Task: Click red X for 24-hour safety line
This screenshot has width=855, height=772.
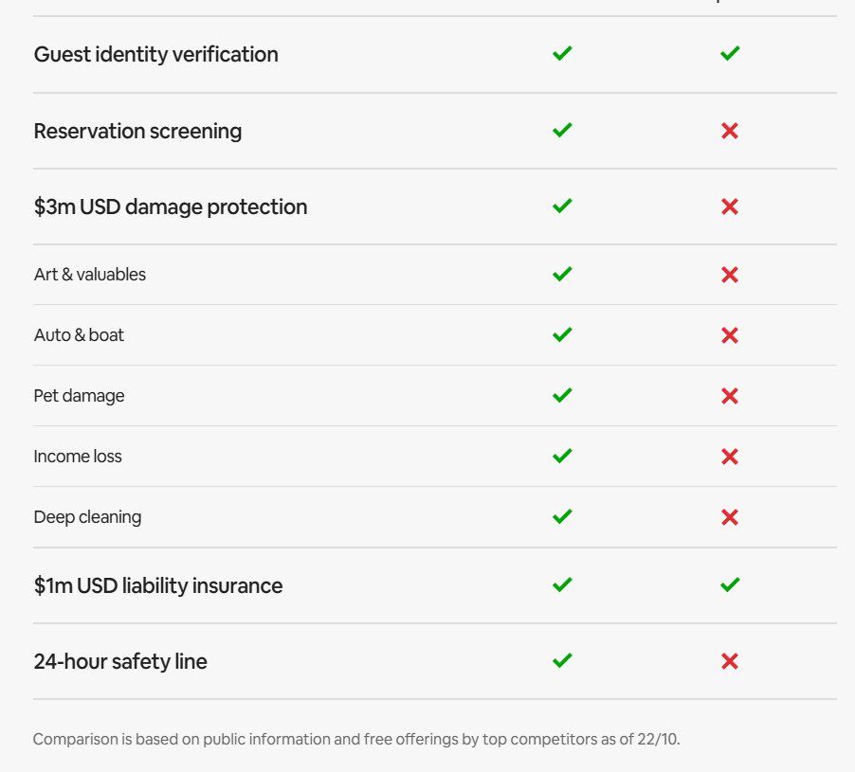Action: (x=729, y=661)
